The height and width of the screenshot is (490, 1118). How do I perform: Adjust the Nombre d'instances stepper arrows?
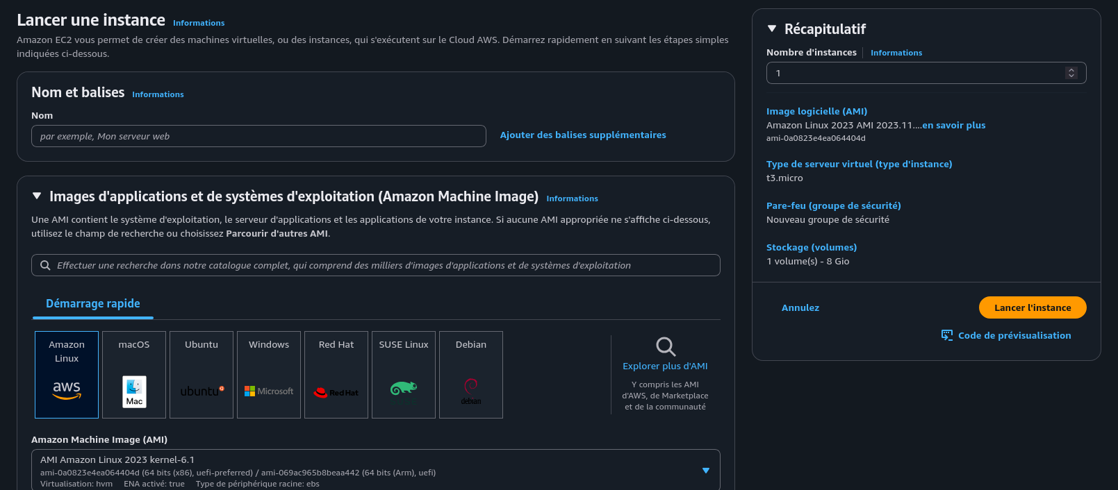[1071, 73]
